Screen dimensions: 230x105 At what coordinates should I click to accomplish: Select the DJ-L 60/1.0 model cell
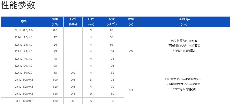pos(24,66)
